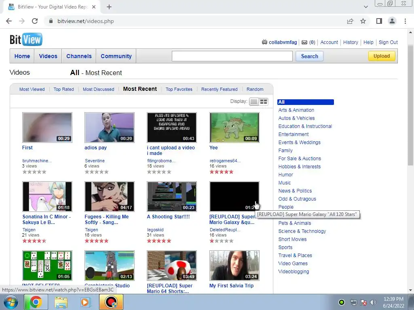Image resolution: width=414 pixels, height=310 pixels.
Task: Open the Help link
Action: pos(368,42)
